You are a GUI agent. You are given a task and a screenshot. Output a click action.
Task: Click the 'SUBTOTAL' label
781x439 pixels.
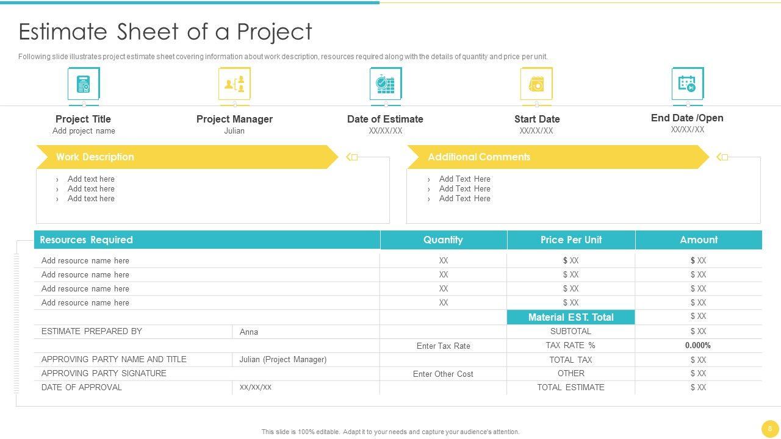pos(571,331)
